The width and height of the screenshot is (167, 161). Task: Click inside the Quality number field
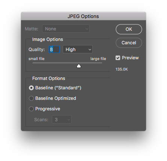54,49
